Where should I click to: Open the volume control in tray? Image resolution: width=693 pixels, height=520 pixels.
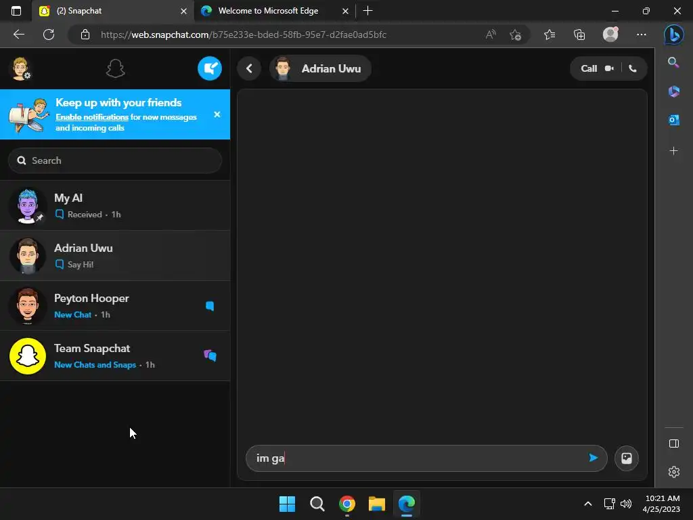click(626, 504)
